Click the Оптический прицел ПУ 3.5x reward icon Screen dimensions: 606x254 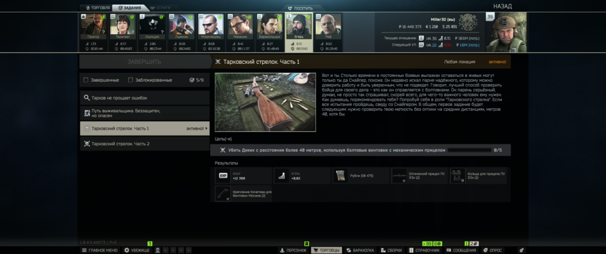[x=399, y=176]
